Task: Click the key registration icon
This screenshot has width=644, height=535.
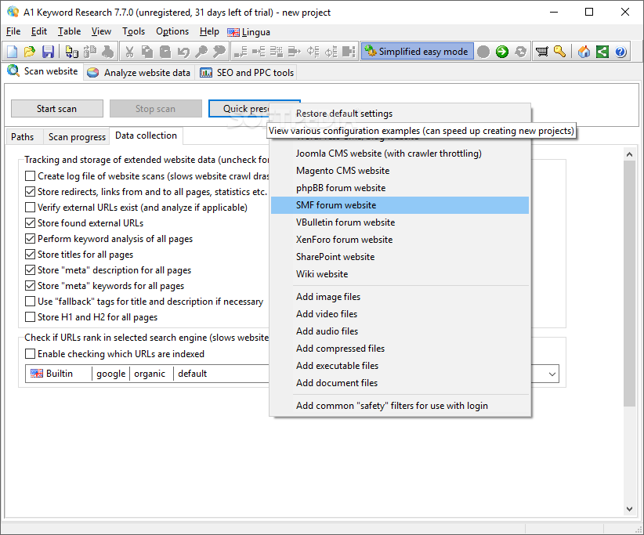Action: (560, 52)
